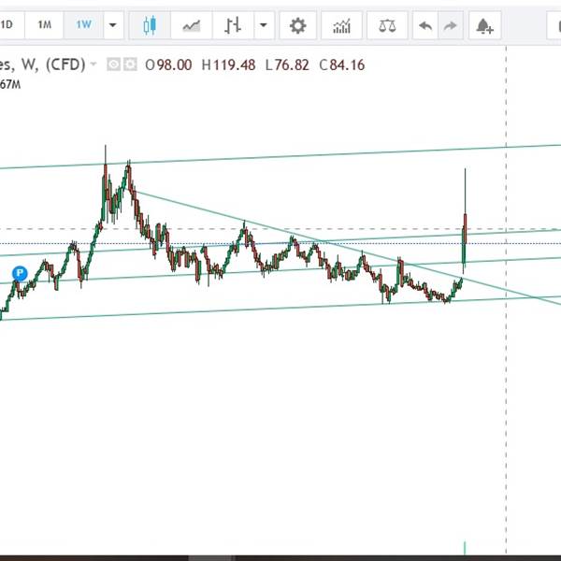The image size is (561, 561).
Task: Click the descending teal trend line
Action: pyautogui.click(x=322, y=243)
